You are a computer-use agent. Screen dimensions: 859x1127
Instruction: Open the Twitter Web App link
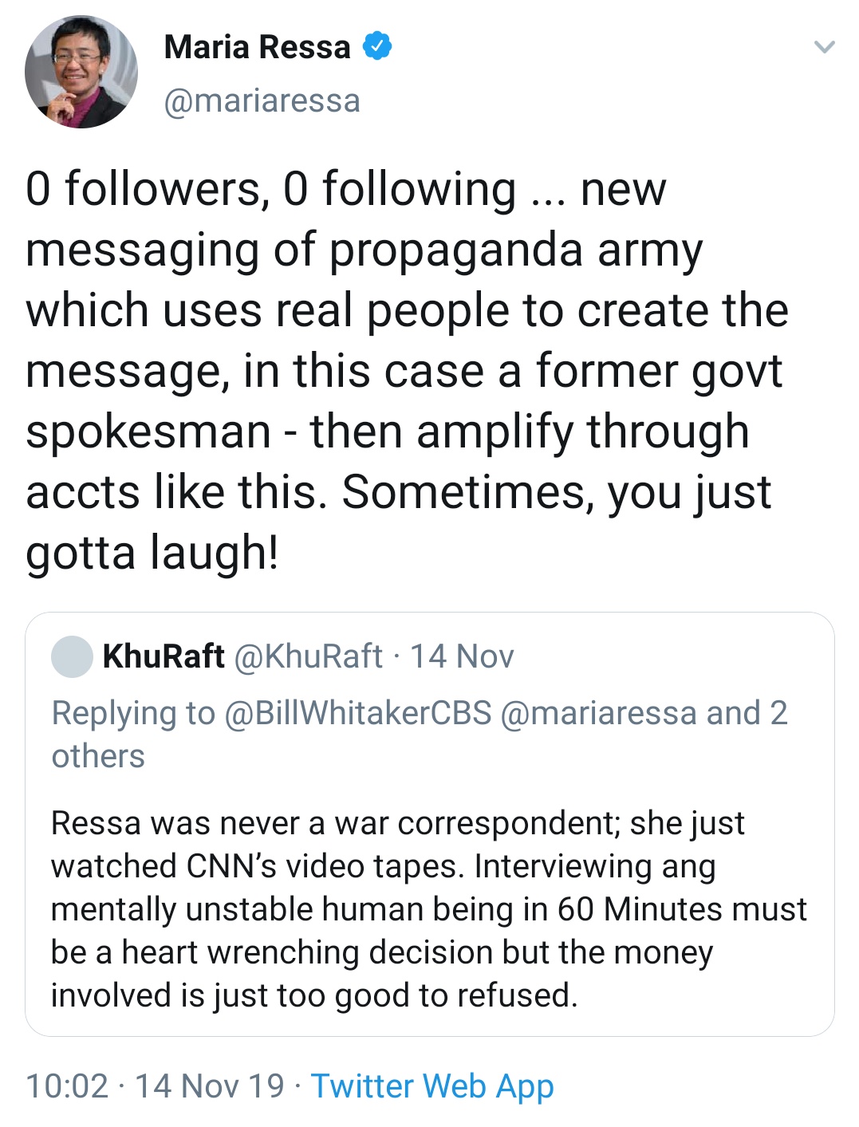[x=432, y=1086]
